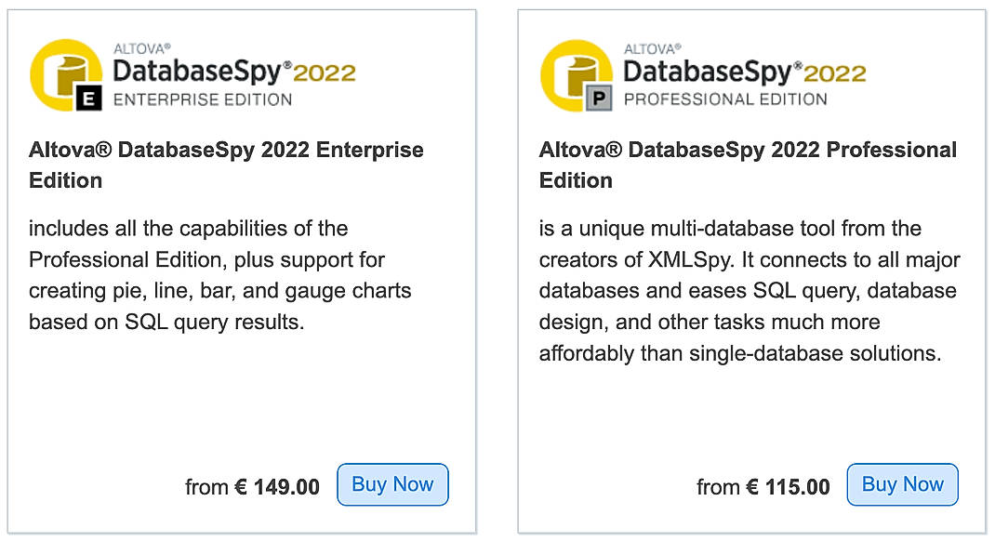This screenshot has height=541, width=995.
Task: Click the ENTERPRISE EDITION logo subtitle
Action: coord(203,99)
